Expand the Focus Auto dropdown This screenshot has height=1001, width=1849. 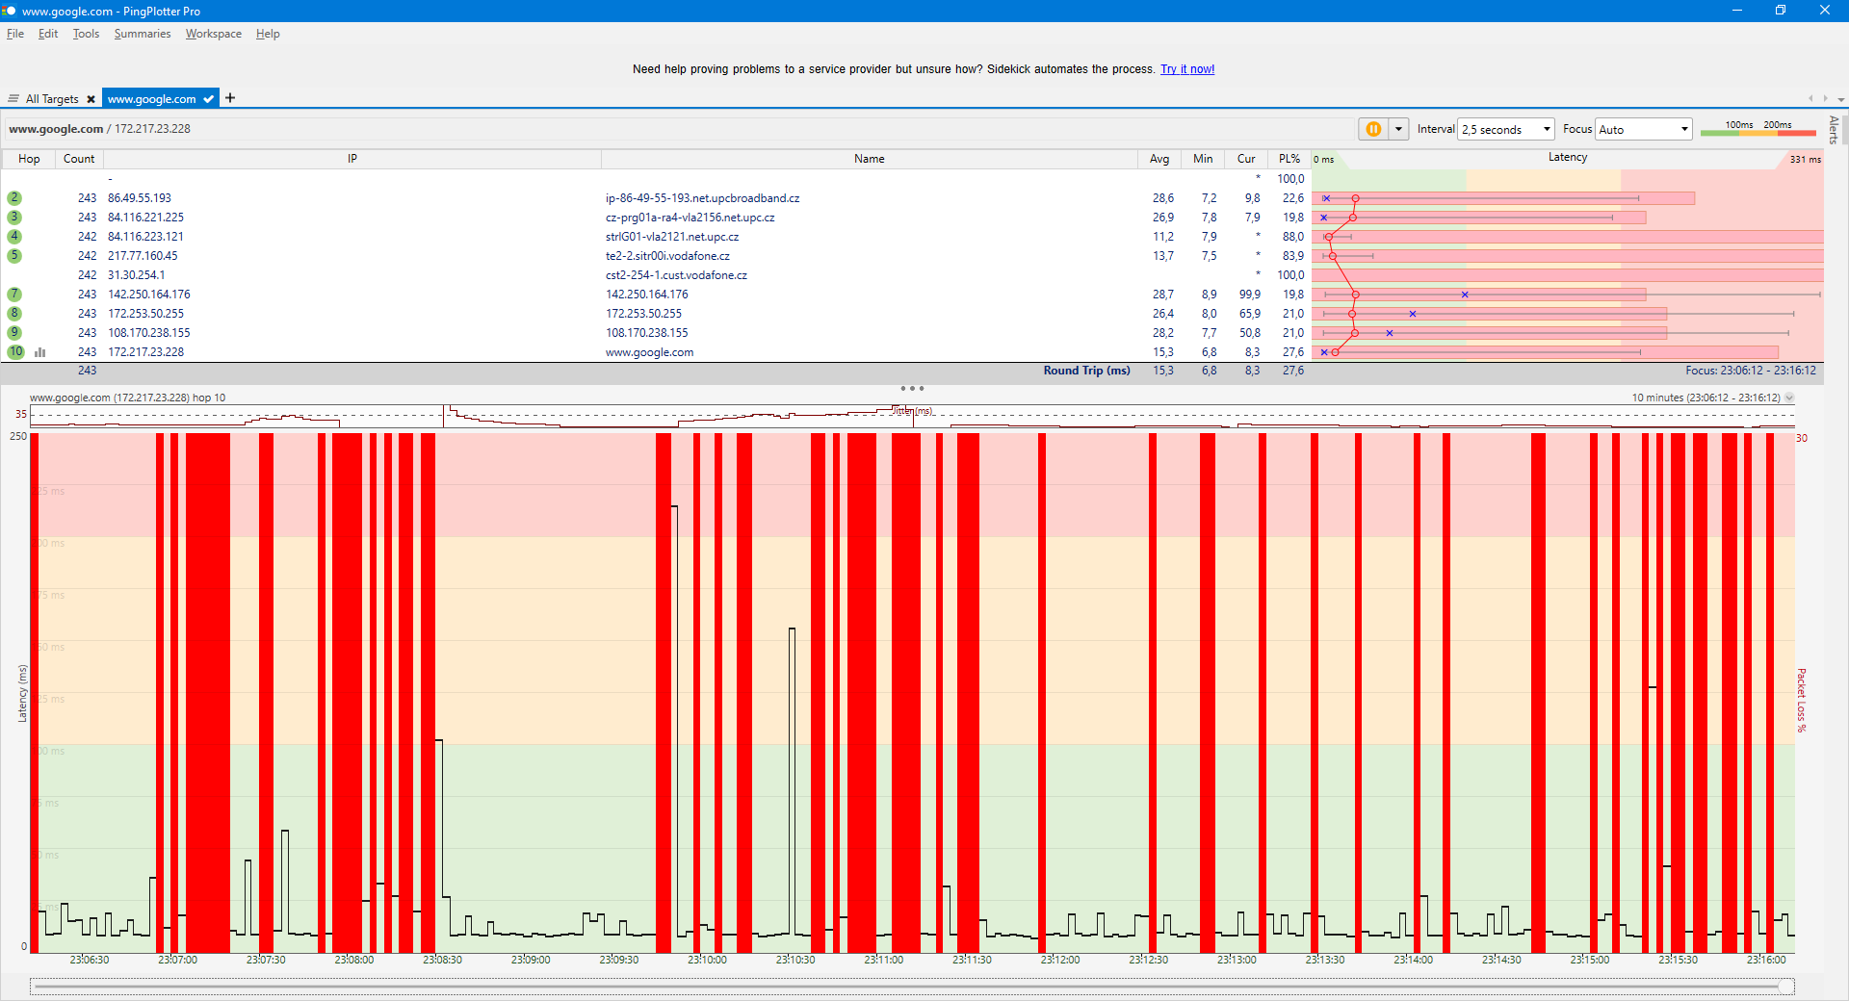1644,129
